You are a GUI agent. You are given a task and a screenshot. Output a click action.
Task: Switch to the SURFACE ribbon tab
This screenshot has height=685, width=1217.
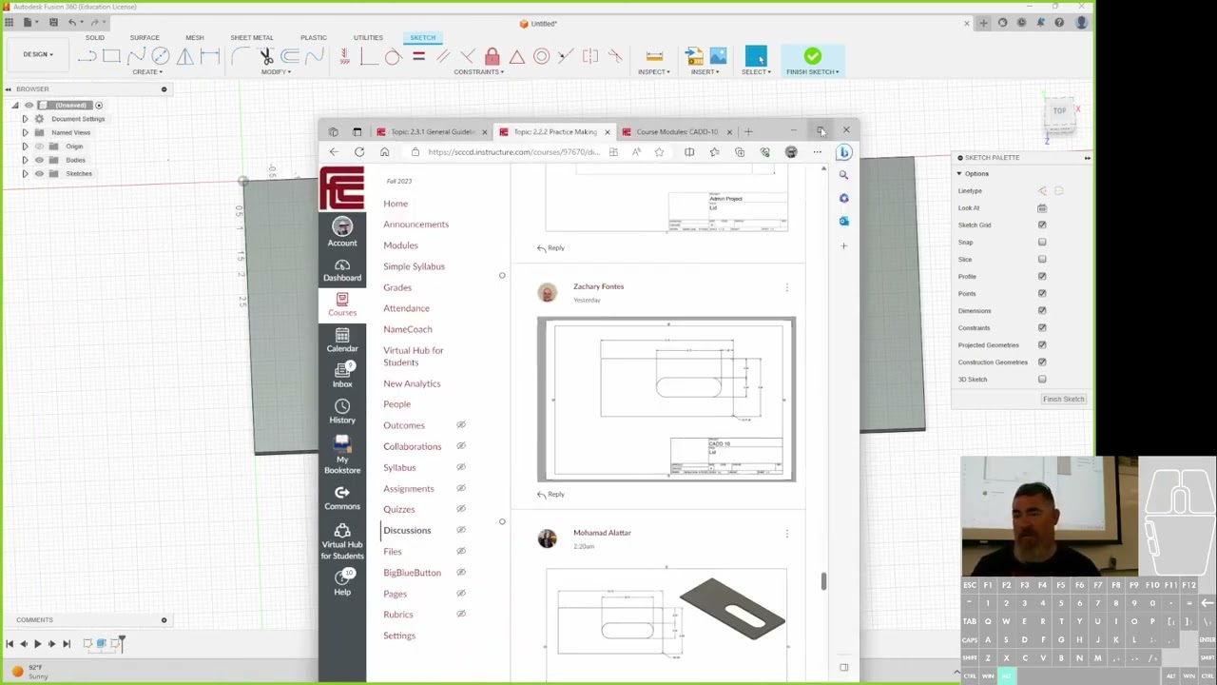point(145,38)
